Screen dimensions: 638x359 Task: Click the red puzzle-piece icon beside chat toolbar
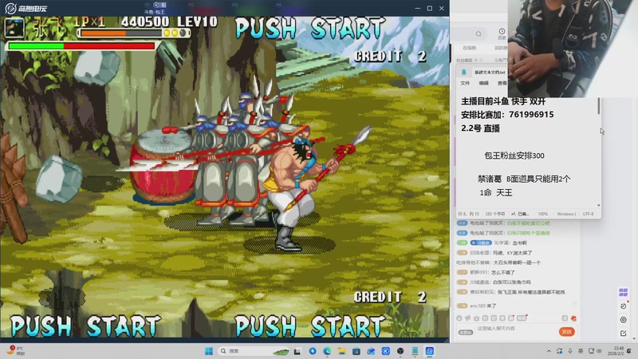click(573, 318)
